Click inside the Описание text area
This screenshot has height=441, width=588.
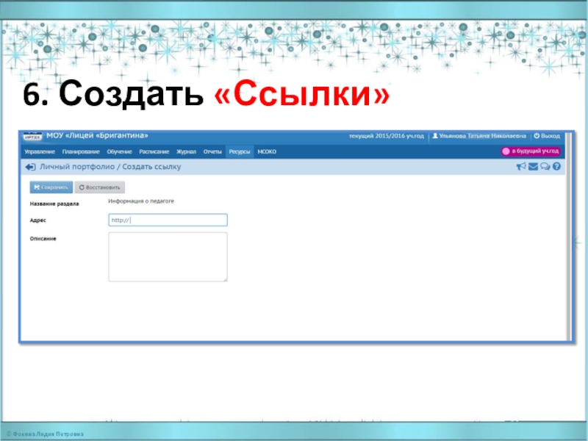pyautogui.click(x=168, y=257)
